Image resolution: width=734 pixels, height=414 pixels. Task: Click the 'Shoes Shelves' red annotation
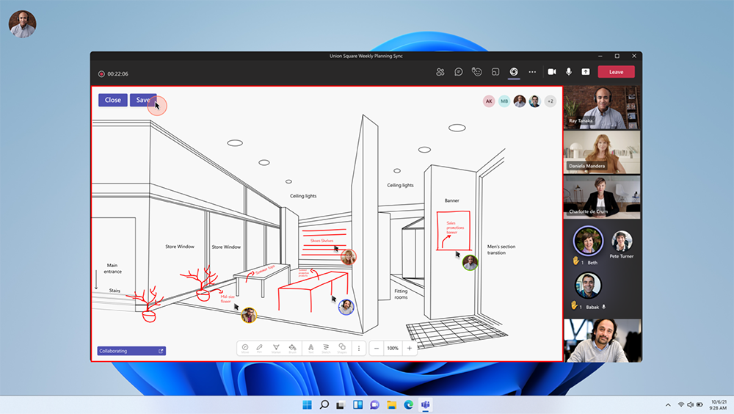click(x=321, y=241)
